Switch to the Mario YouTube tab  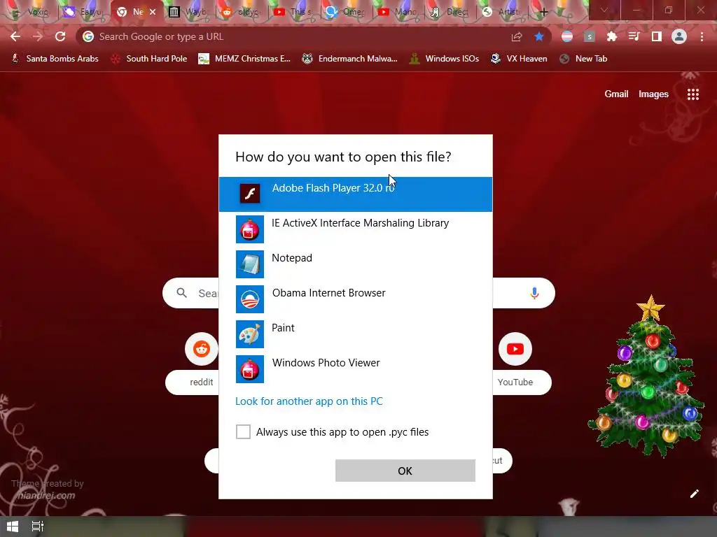coord(398,12)
